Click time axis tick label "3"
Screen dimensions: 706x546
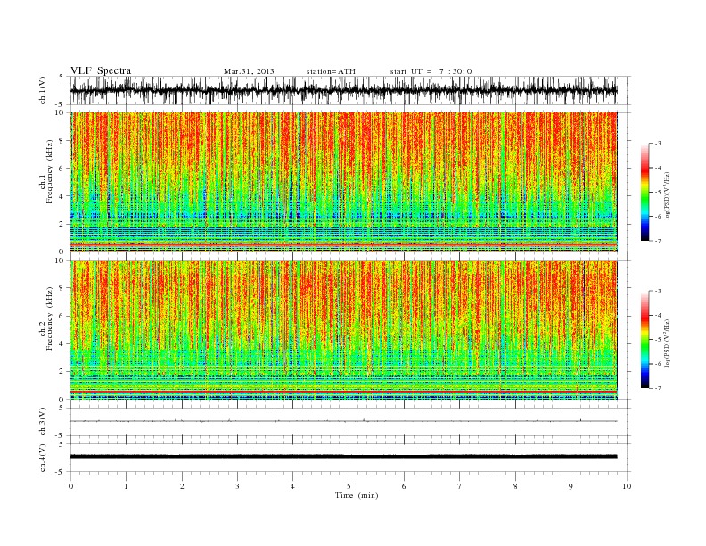click(237, 486)
